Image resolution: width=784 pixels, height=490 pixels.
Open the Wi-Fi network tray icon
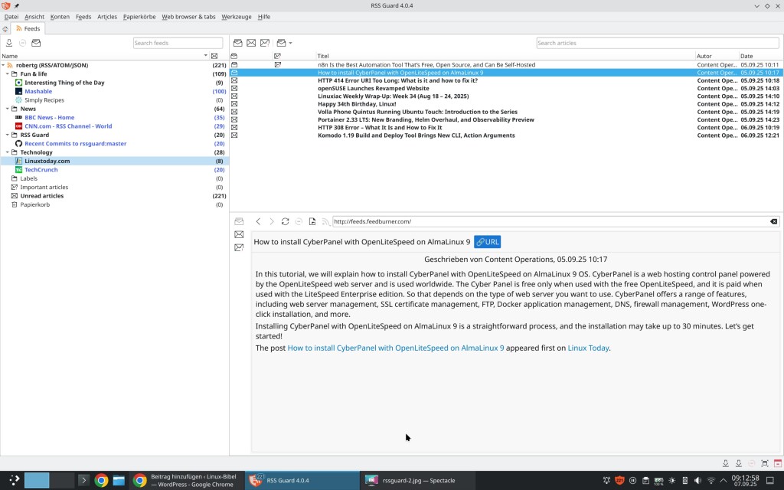click(711, 481)
